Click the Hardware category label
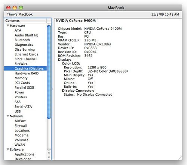This screenshot has width=187, height=165. pos(17,26)
